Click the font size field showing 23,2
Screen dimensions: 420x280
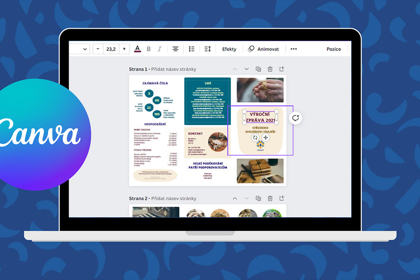[111, 49]
